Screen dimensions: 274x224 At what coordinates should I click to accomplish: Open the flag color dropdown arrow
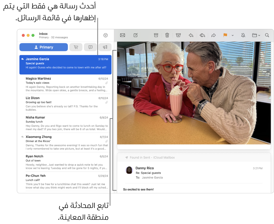pyautogui.click(x=233, y=35)
